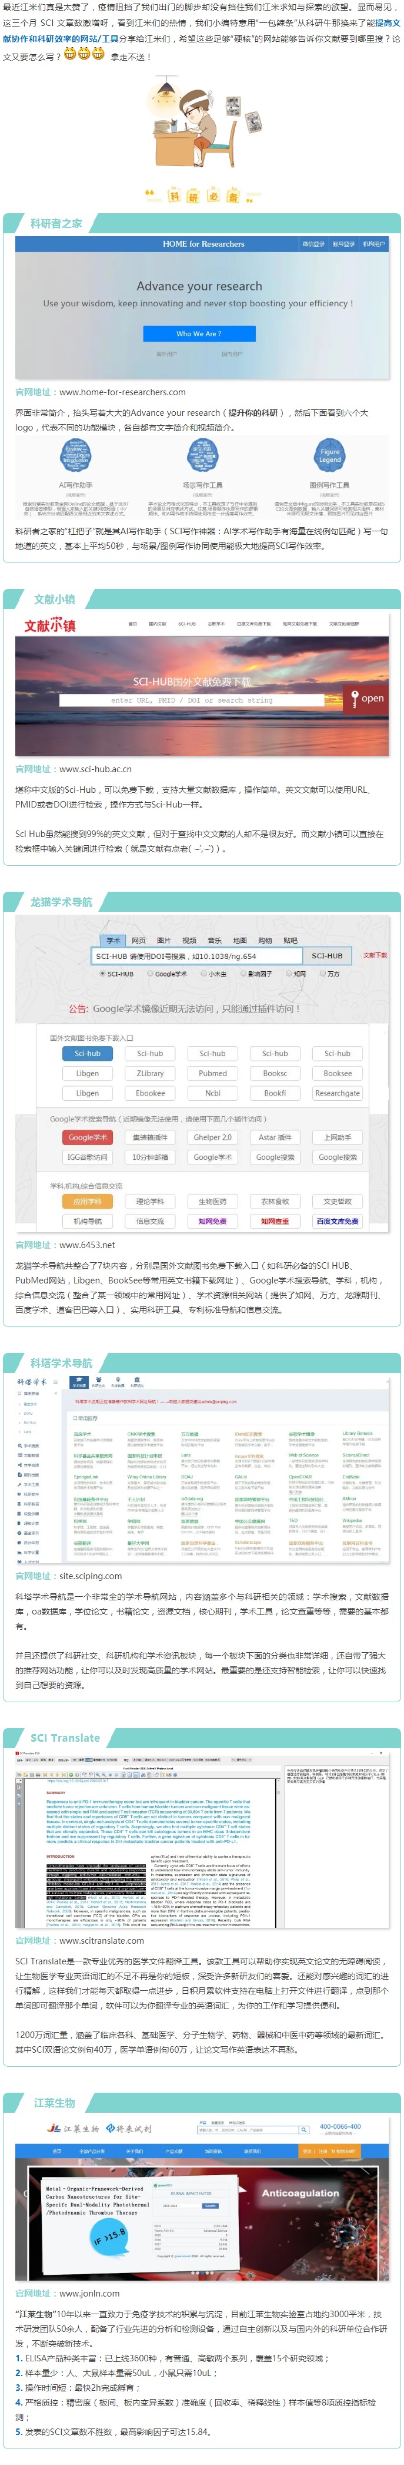Click the 知网查重 button

(275, 1221)
